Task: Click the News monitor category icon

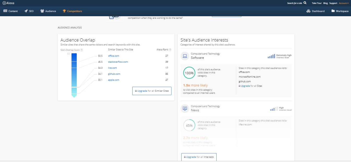Action: coord(185,108)
